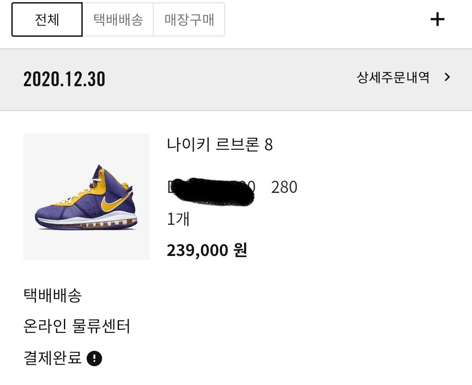The width and height of the screenshot is (472, 385).
Task: Tap the size 280 text
Action: pyautogui.click(x=284, y=187)
